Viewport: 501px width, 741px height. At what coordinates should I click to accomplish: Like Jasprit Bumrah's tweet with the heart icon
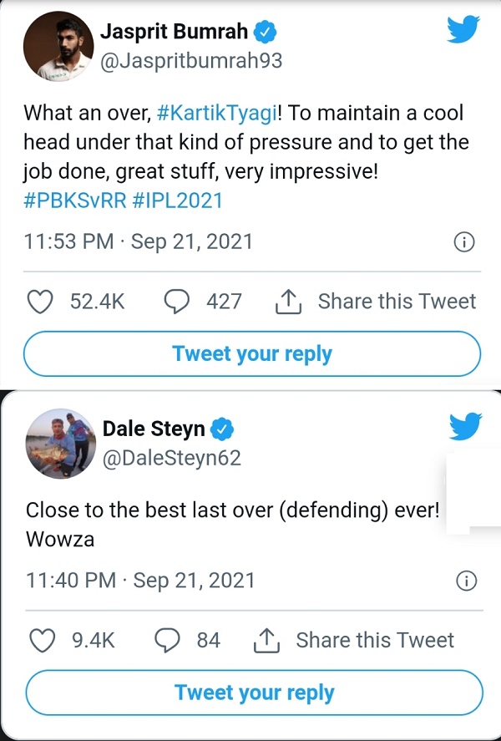(39, 302)
